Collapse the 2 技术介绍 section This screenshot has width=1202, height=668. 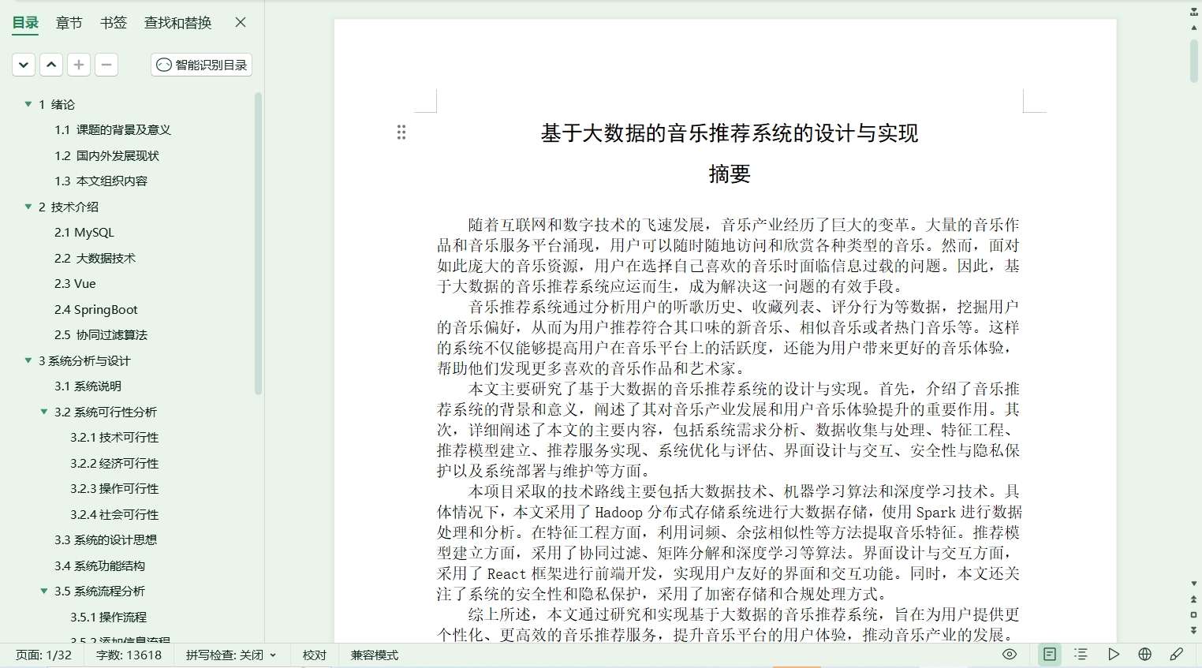(28, 207)
